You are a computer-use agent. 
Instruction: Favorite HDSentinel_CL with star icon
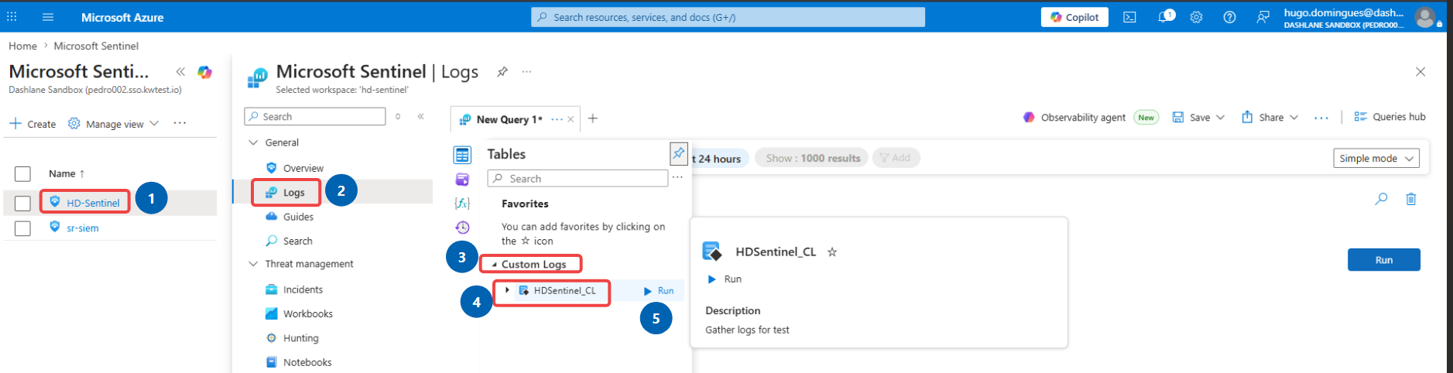click(832, 252)
